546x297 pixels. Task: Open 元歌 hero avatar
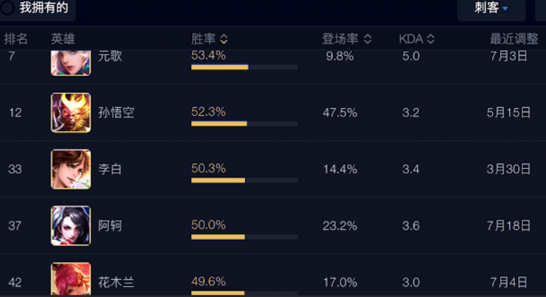(71, 63)
